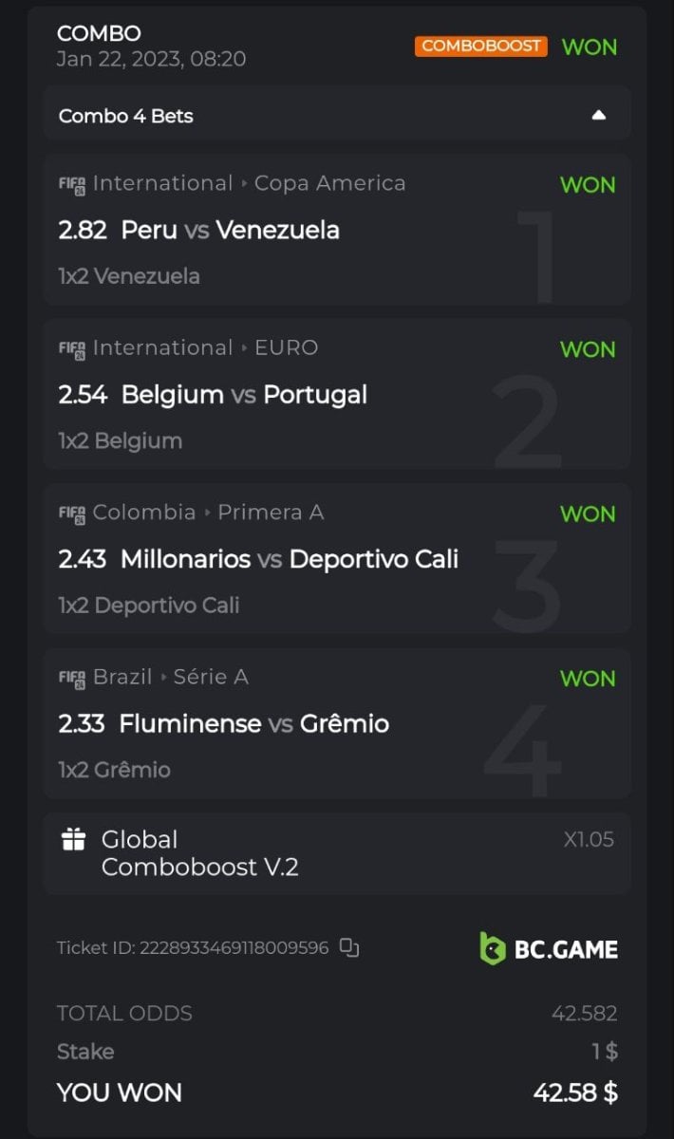Click the Série A league label
Screen dimensions: 674x1139
tap(212, 677)
